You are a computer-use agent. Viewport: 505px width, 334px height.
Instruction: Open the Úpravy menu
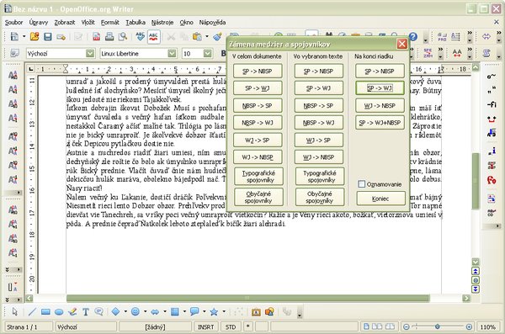[39, 23]
